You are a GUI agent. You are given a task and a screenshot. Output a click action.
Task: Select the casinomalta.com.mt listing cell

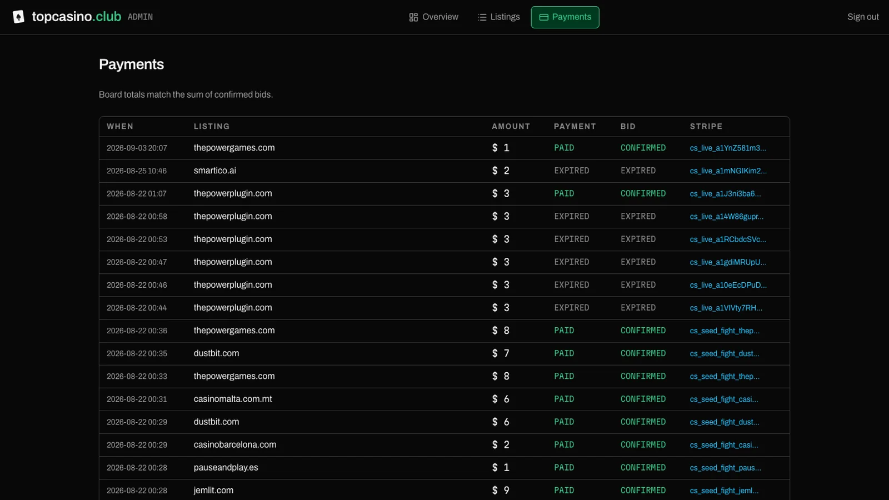click(233, 399)
